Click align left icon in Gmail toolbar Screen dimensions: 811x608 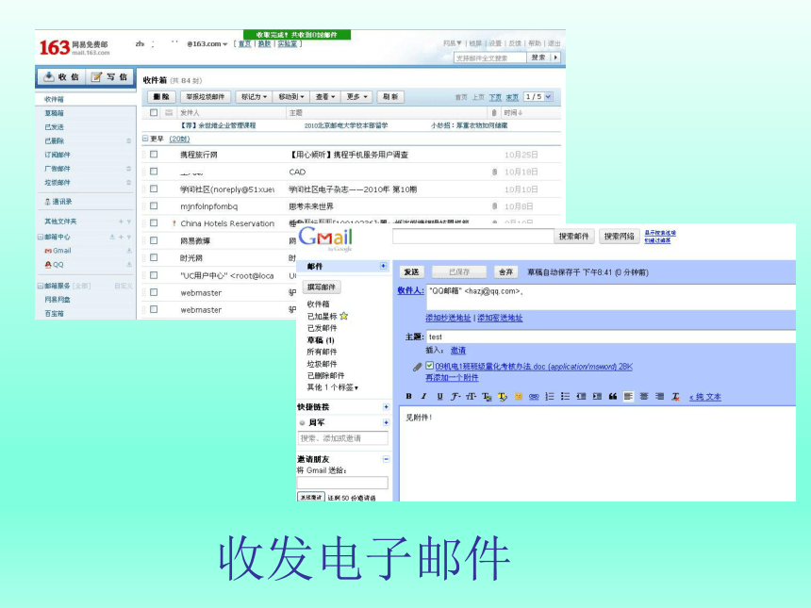pos(628,396)
